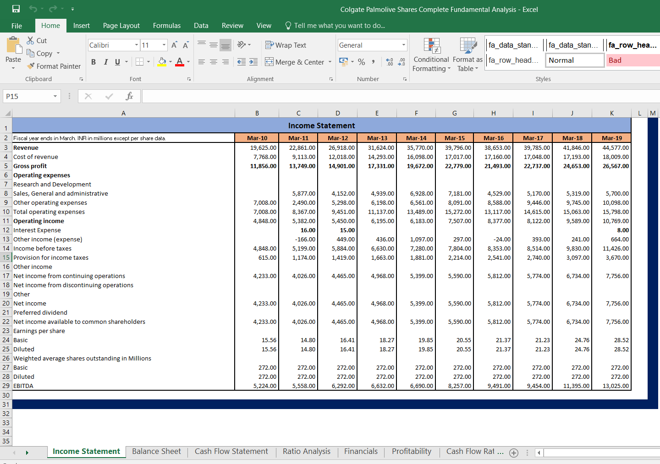Toggle underline formatting
This screenshot has height=464, width=660.
coord(118,62)
